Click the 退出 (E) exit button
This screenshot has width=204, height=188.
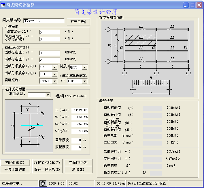click(x=78, y=170)
